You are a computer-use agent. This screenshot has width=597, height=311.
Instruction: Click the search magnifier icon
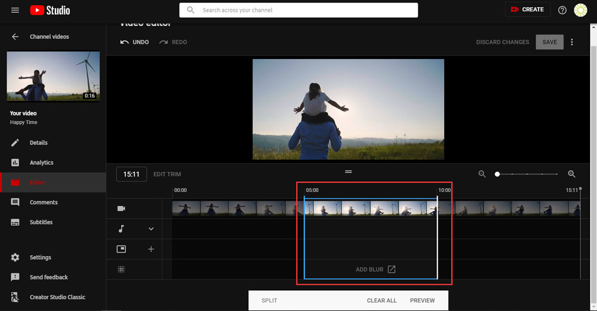[x=191, y=10]
